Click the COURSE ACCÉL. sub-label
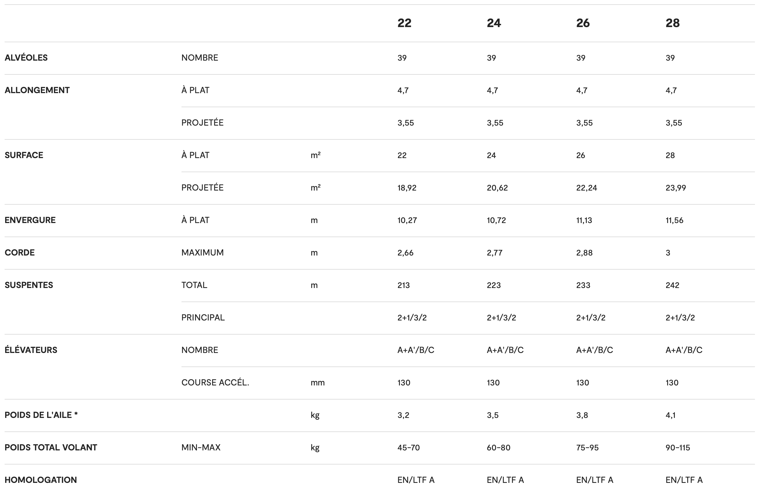The image size is (759, 491). (x=215, y=383)
